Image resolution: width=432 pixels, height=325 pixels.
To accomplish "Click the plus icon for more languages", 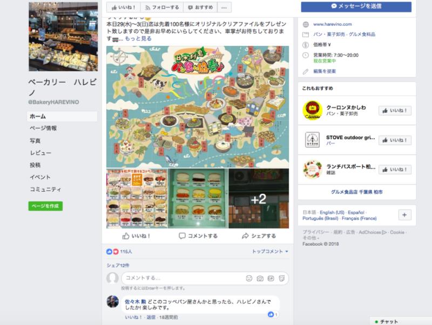I will 404,215.
